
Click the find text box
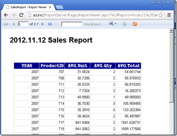(72, 24)
